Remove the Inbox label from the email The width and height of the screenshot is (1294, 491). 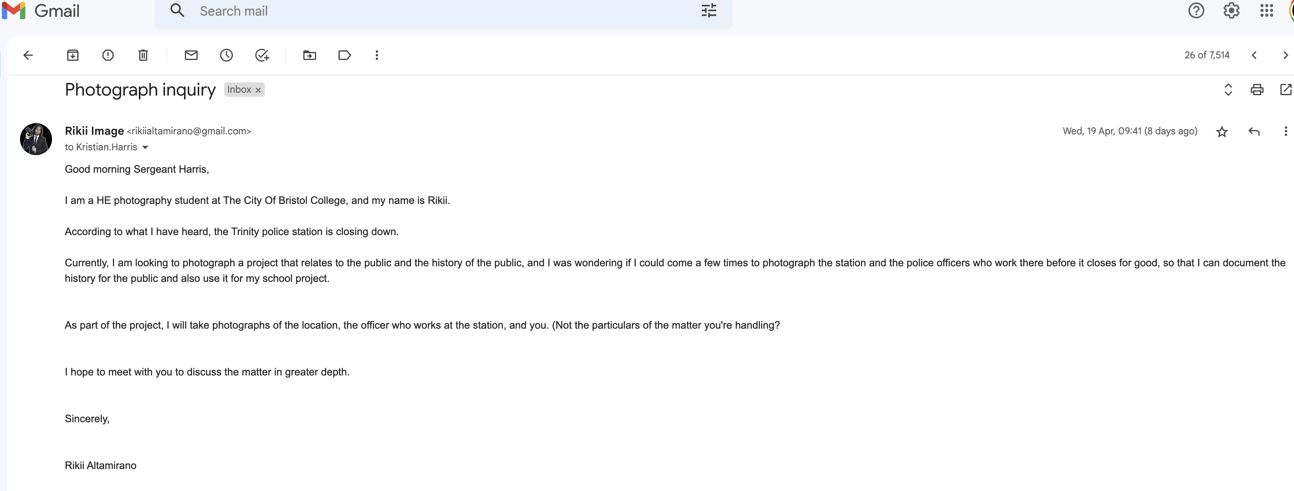click(258, 90)
